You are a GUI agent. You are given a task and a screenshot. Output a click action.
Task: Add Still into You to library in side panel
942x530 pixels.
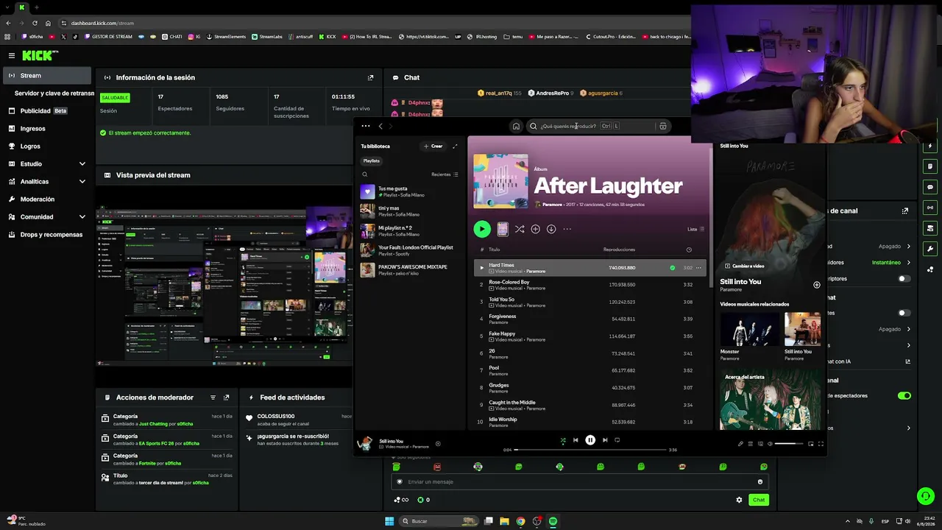(816, 285)
